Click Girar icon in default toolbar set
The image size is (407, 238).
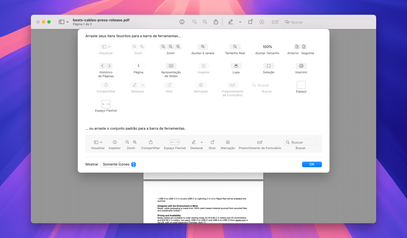point(212,142)
